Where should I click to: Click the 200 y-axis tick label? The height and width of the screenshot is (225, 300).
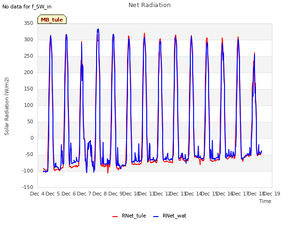(29, 73)
